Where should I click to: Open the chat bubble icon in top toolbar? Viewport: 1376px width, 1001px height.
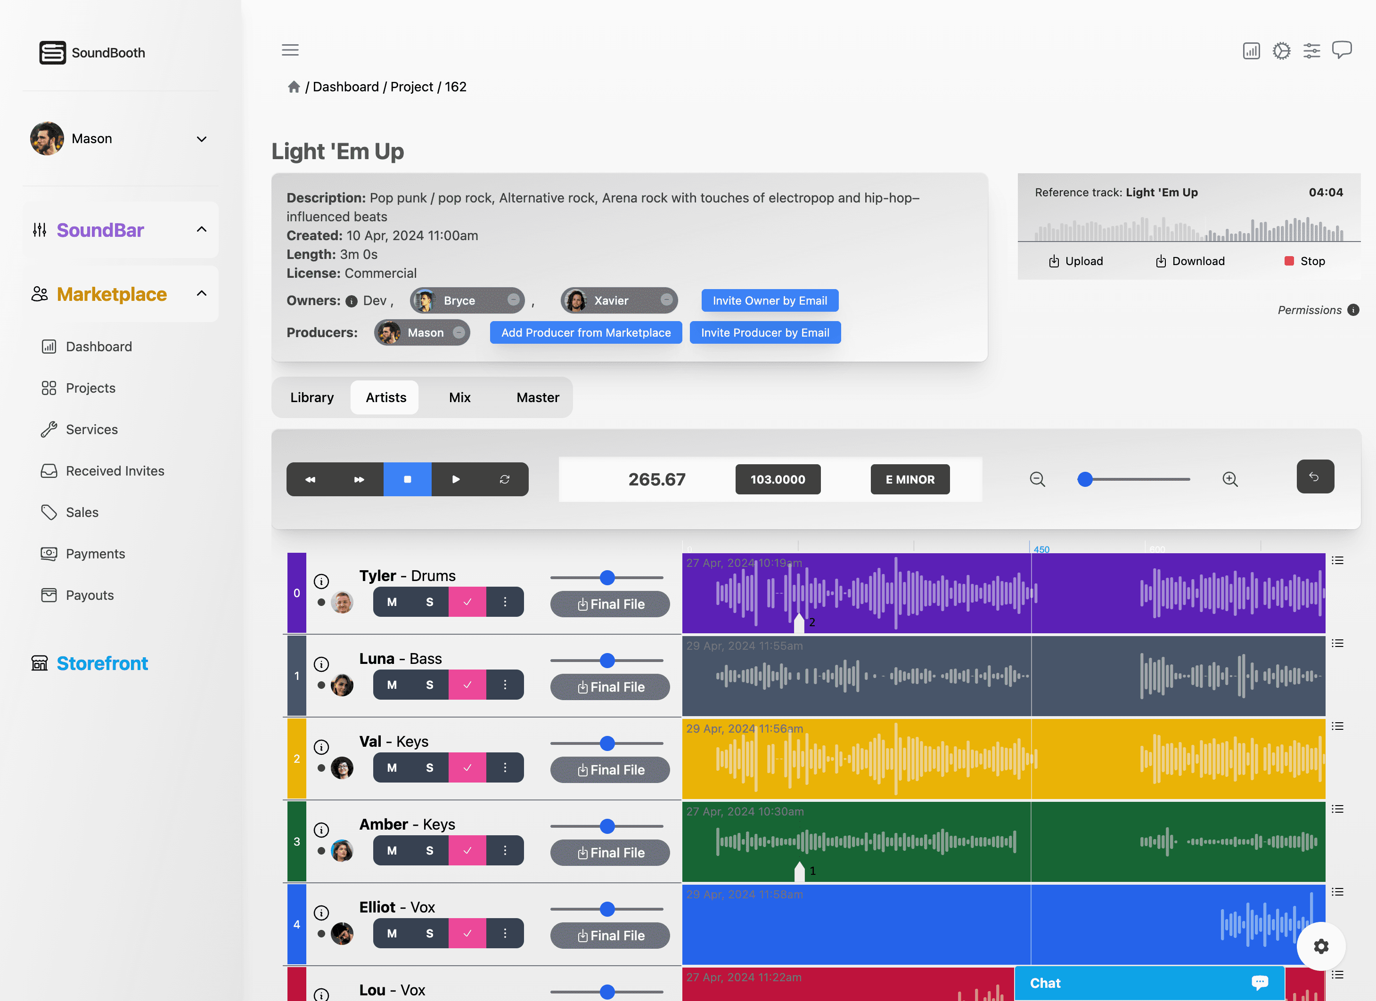[x=1342, y=50]
